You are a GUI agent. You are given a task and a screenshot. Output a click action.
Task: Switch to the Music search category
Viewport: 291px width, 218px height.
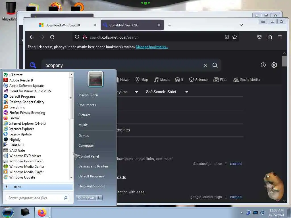tap(162, 80)
